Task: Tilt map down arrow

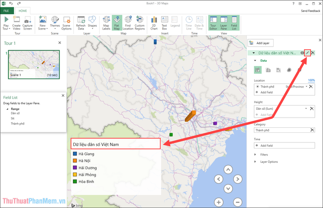Action: point(228,189)
